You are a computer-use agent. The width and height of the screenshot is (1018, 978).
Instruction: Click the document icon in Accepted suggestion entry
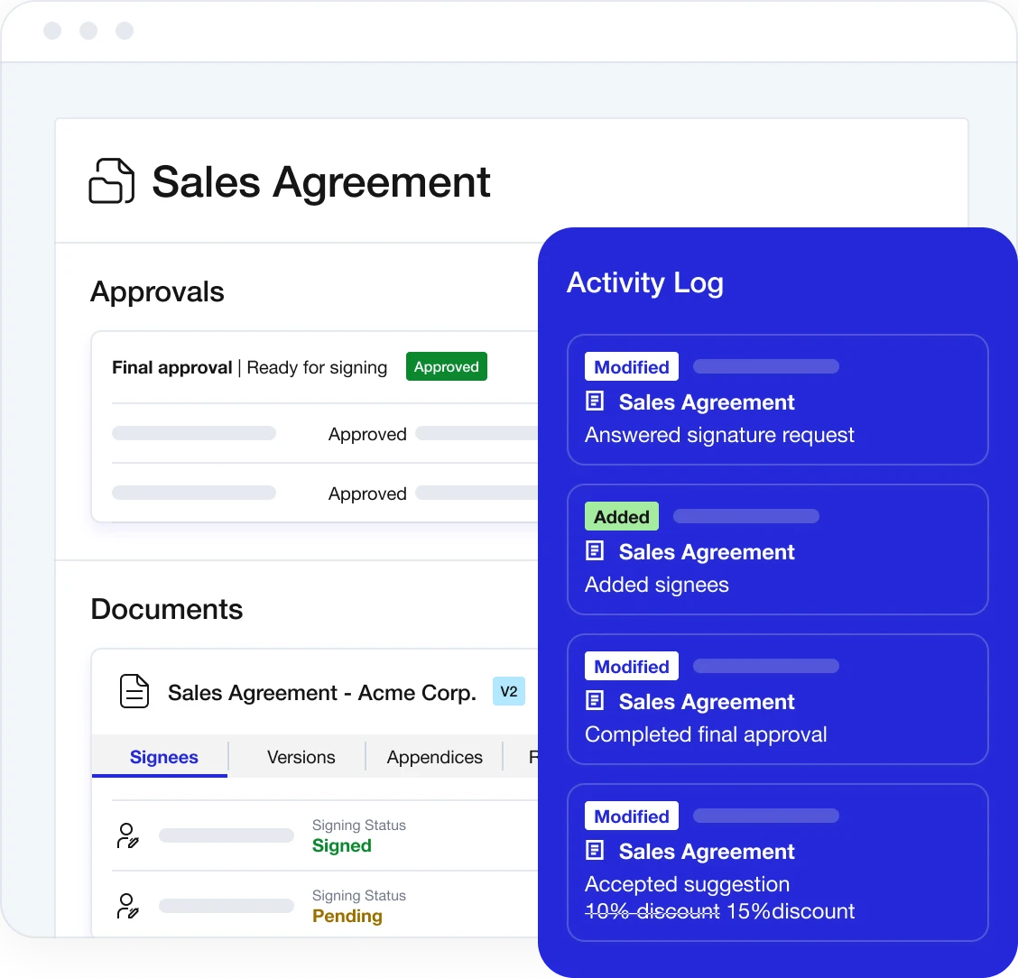pyautogui.click(x=595, y=850)
